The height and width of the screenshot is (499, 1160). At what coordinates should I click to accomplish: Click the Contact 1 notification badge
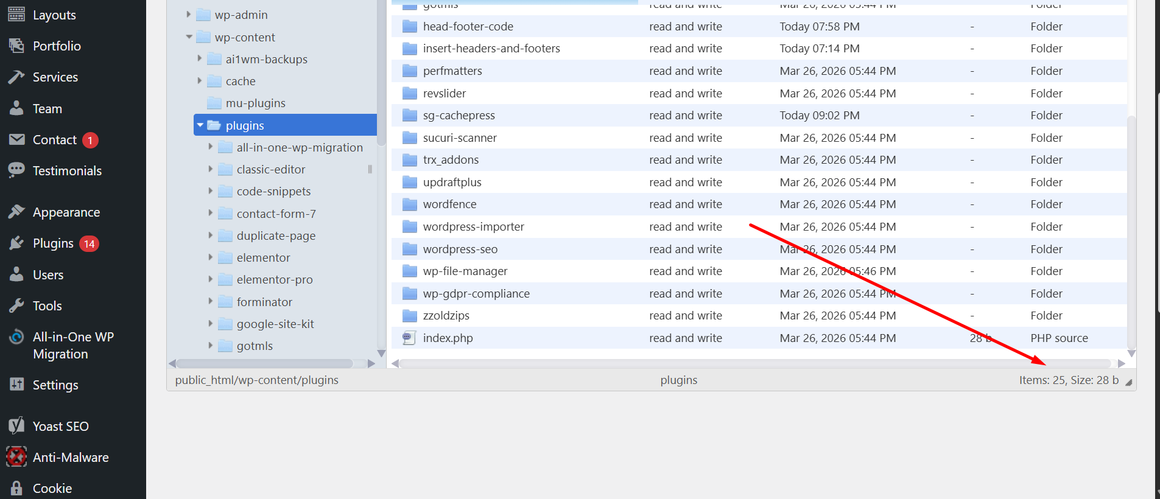tap(90, 140)
